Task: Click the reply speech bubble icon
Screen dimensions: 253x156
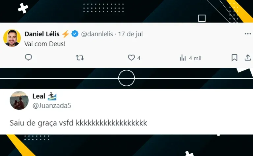Action: point(28,58)
